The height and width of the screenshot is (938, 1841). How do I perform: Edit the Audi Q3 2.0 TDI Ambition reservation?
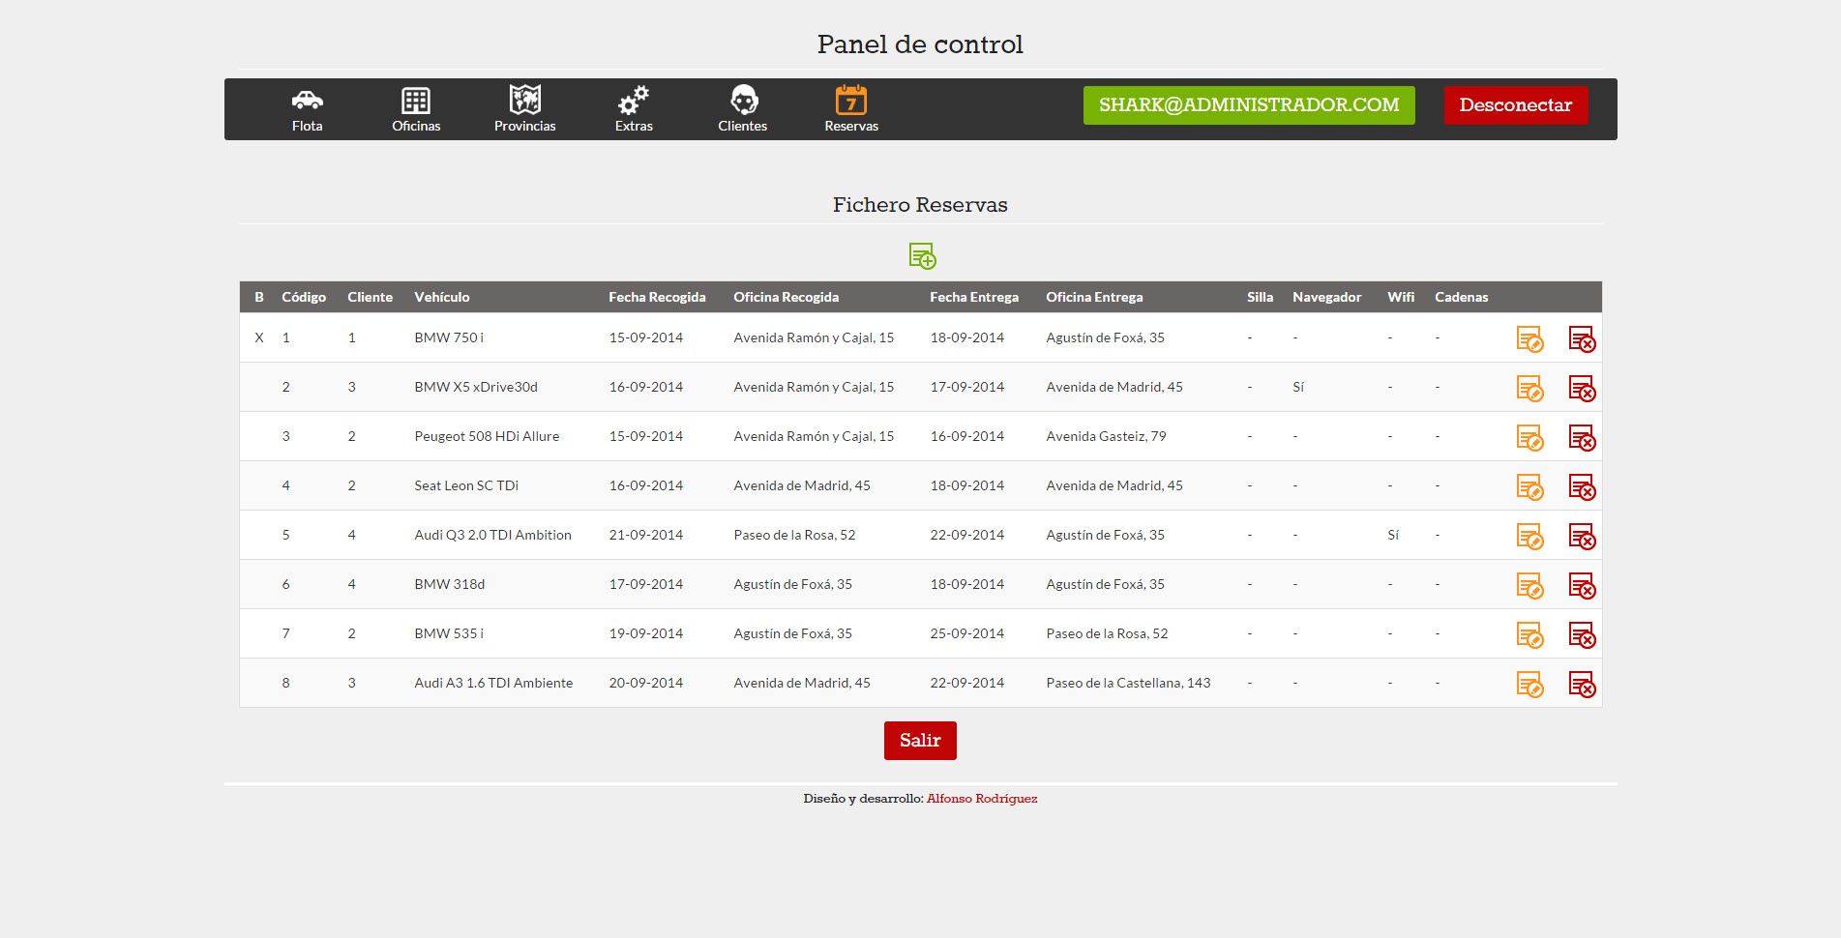[1529, 537]
